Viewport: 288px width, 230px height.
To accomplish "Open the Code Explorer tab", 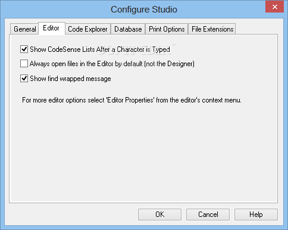I will point(87,29).
